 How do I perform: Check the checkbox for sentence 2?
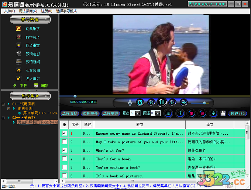tap(64, 142)
